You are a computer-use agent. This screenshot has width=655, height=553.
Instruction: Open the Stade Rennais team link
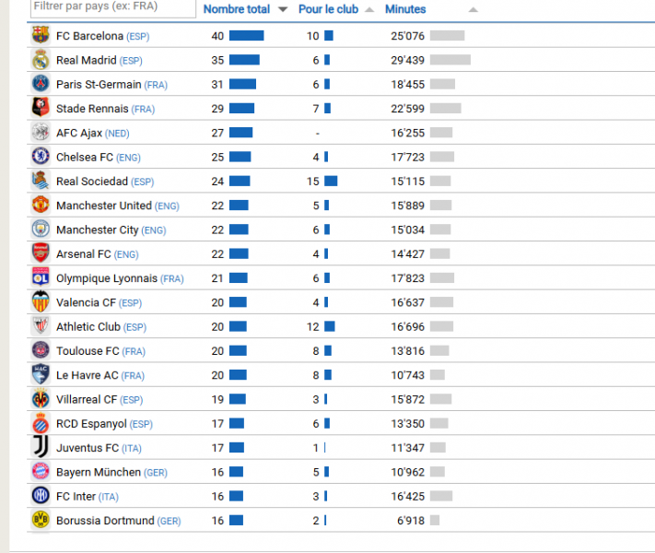click(x=92, y=109)
